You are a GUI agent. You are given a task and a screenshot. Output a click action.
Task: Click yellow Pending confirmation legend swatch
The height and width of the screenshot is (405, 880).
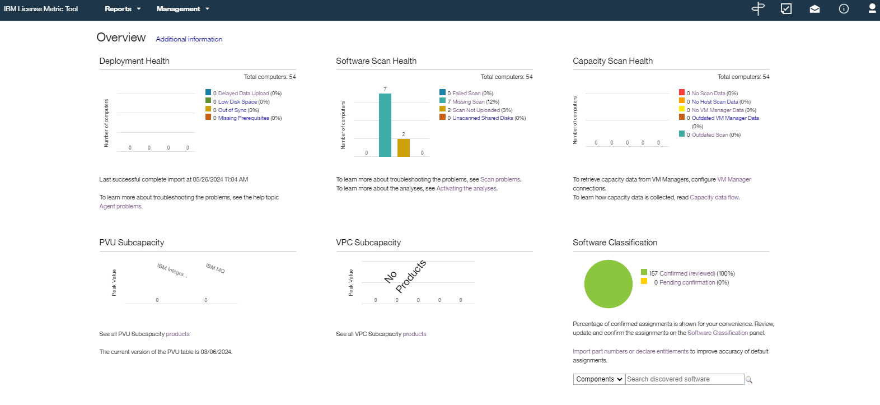coord(644,281)
